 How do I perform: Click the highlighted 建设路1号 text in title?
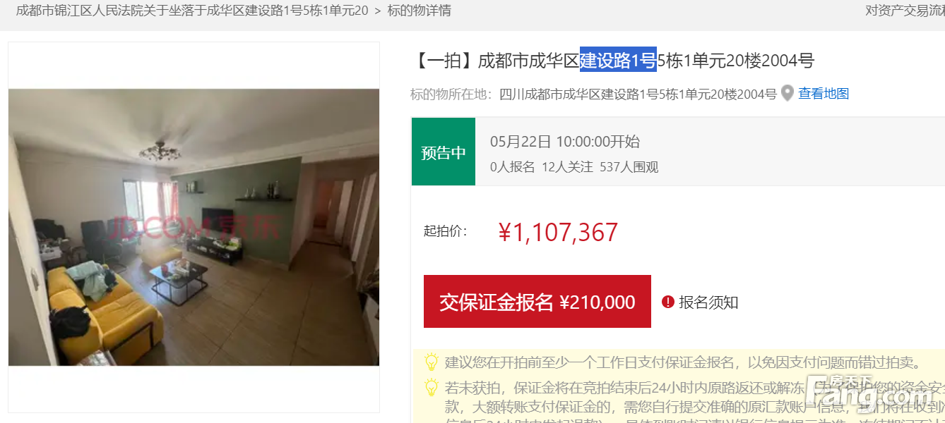[618, 60]
